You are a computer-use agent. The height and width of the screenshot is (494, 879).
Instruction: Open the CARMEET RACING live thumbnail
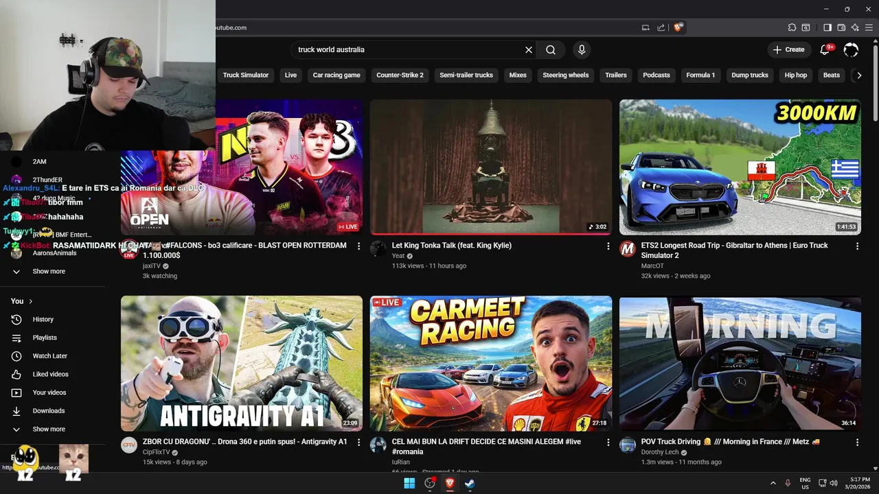491,364
